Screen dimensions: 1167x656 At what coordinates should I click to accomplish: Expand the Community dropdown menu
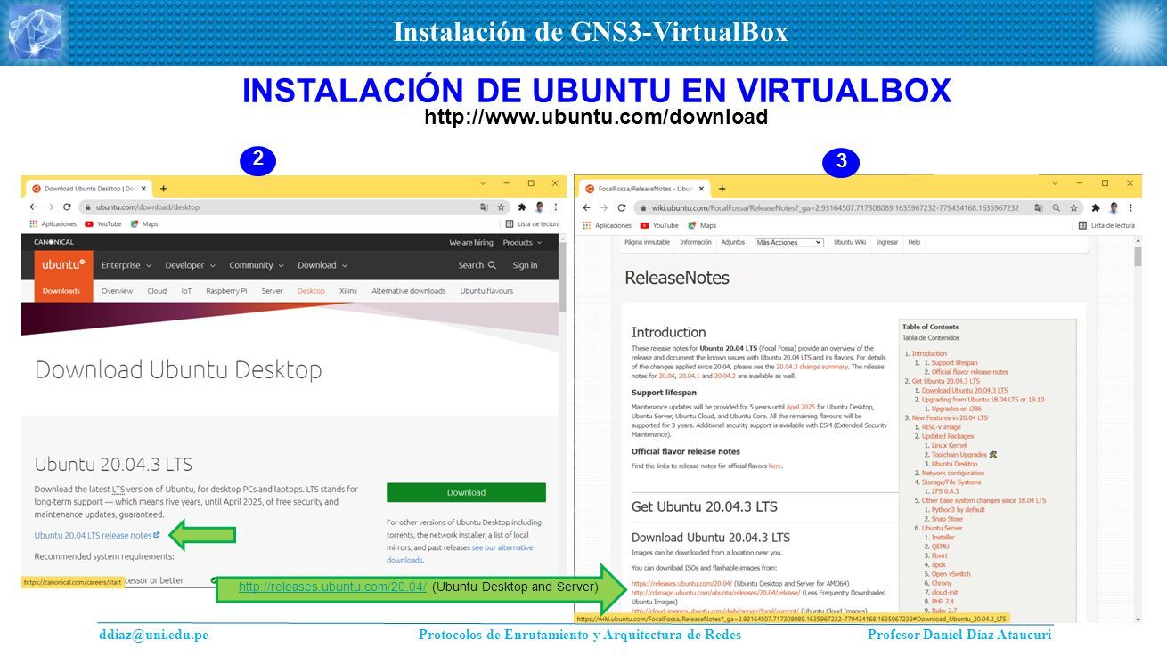point(256,265)
